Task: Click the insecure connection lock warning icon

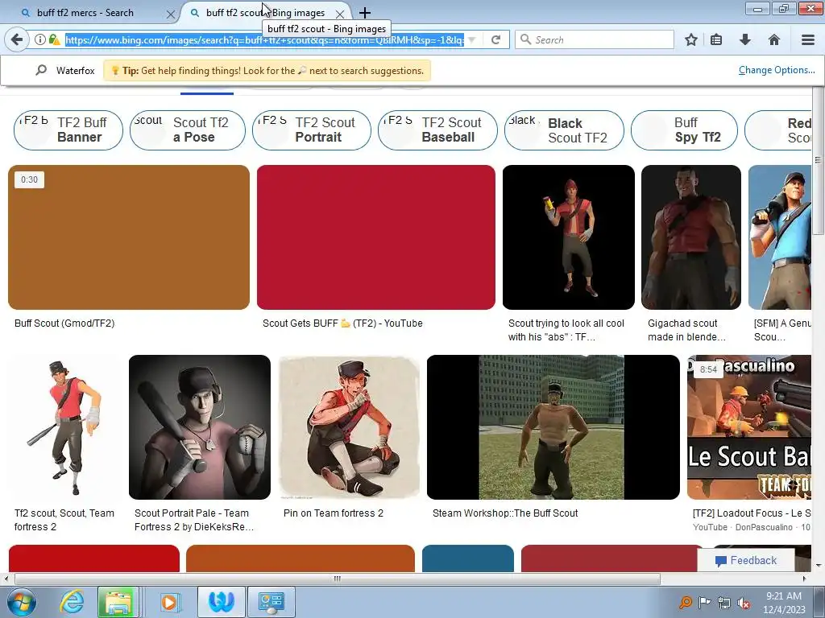Action: point(54,39)
